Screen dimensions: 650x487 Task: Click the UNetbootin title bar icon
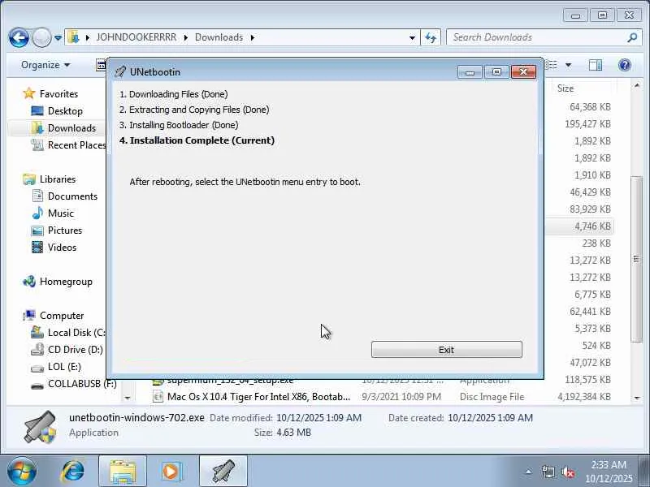click(x=120, y=71)
